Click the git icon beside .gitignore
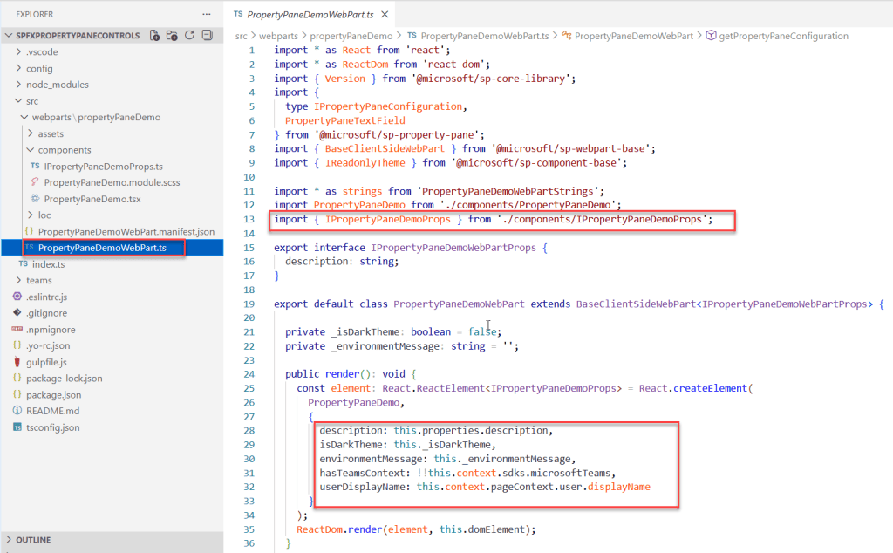Viewport: 893px width, 553px height. (17, 312)
